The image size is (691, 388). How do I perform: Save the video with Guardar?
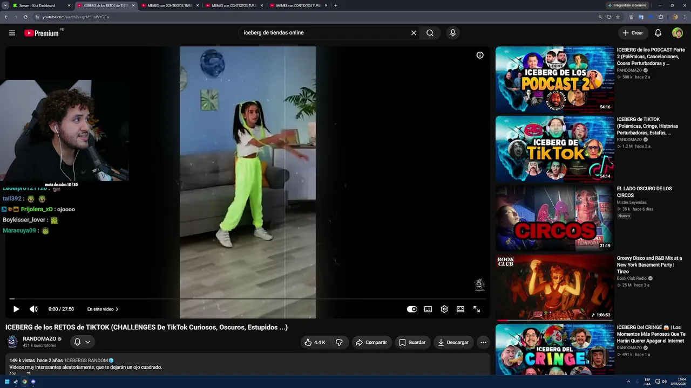[412, 342]
